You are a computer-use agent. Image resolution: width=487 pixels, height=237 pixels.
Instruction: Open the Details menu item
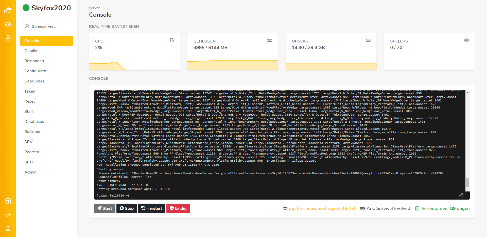(31, 51)
